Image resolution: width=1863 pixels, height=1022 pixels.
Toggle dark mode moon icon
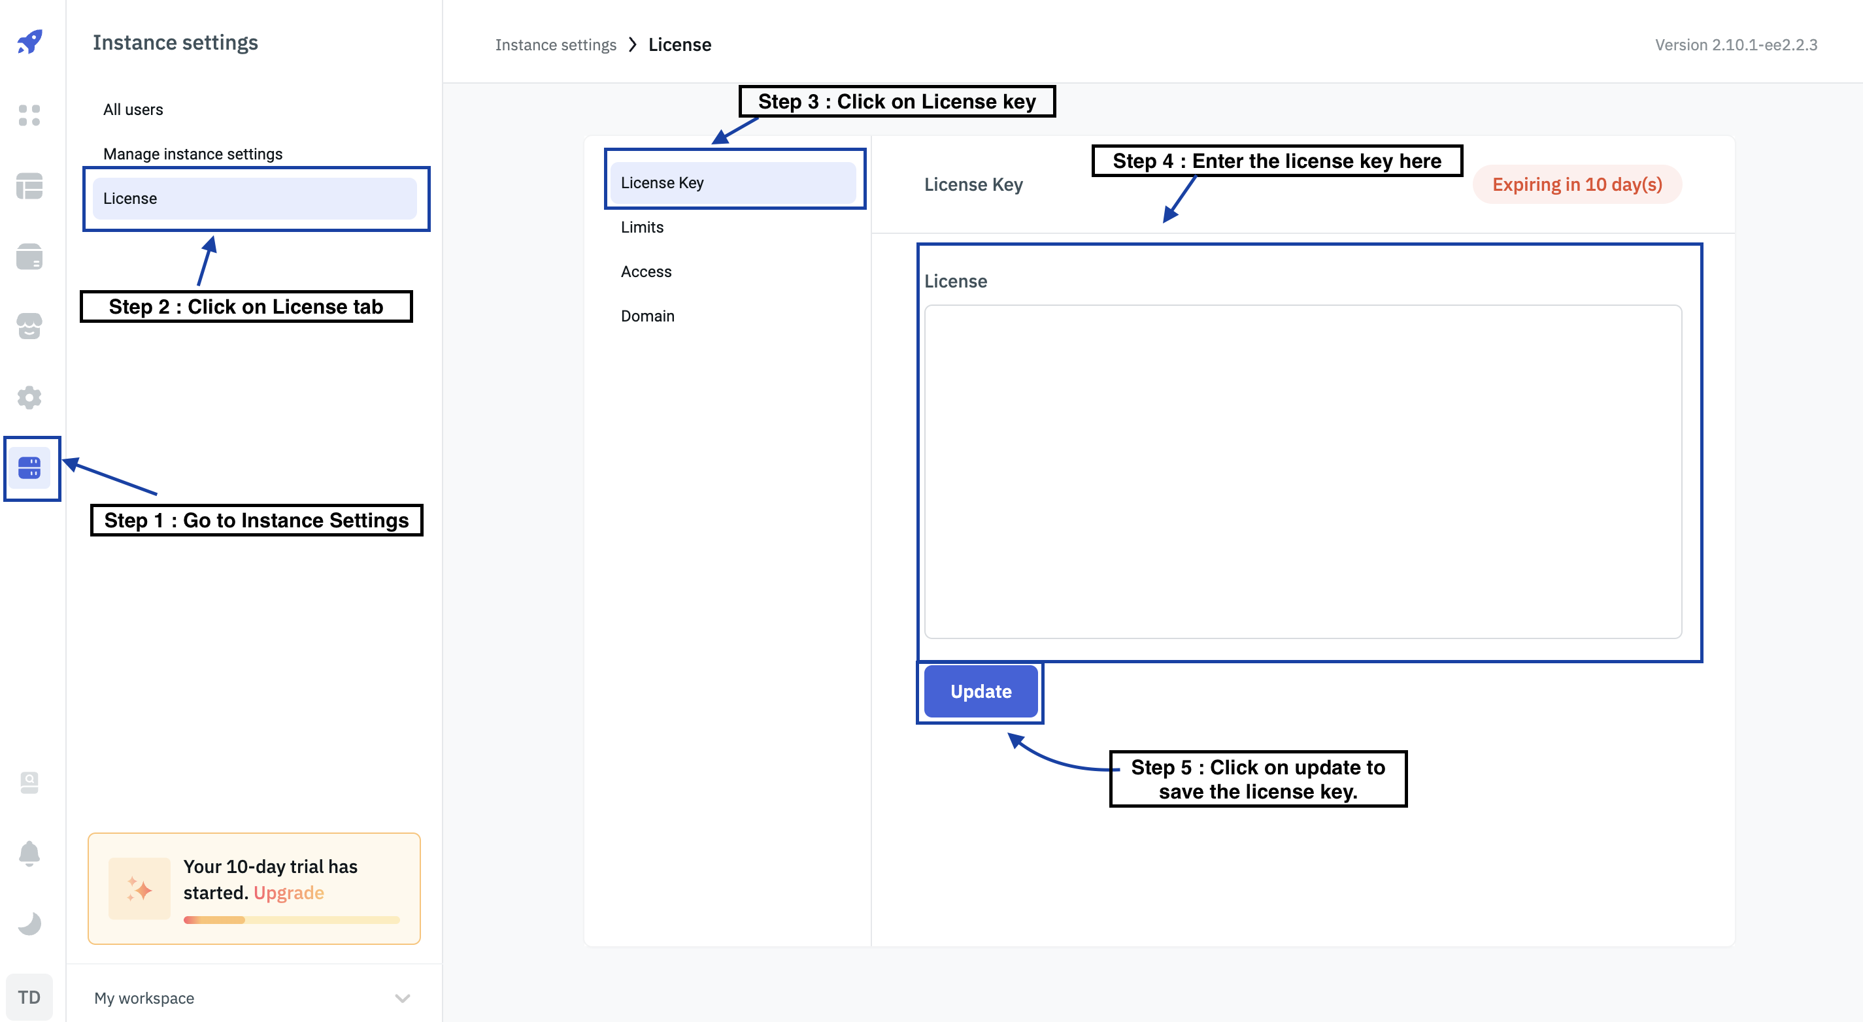[x=29, y=923]
